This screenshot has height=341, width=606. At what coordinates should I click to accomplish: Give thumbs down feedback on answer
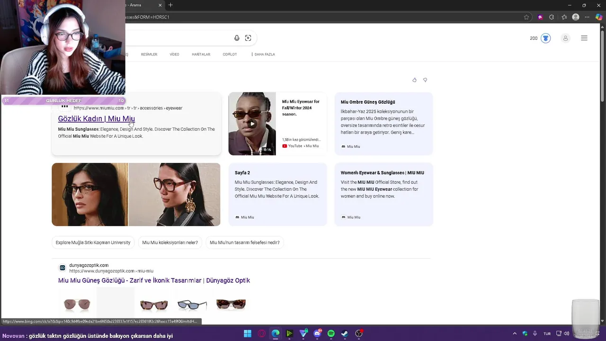[x=425, y=80]
